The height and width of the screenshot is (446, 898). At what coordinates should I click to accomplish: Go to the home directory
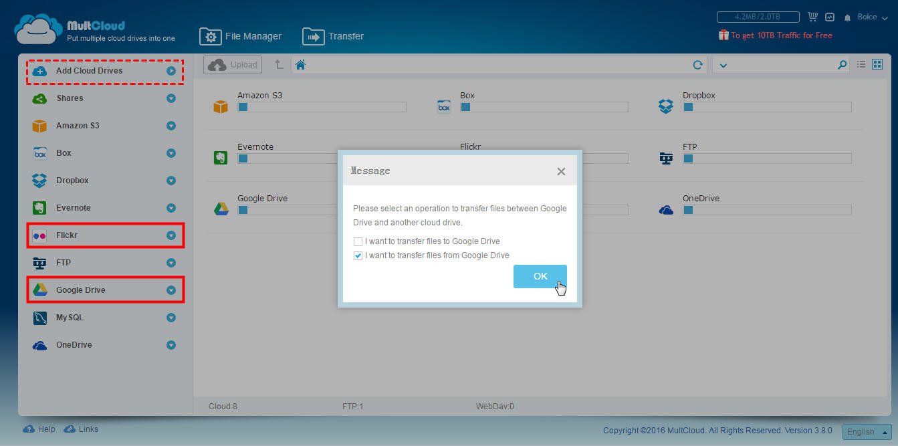click(300, 65)
